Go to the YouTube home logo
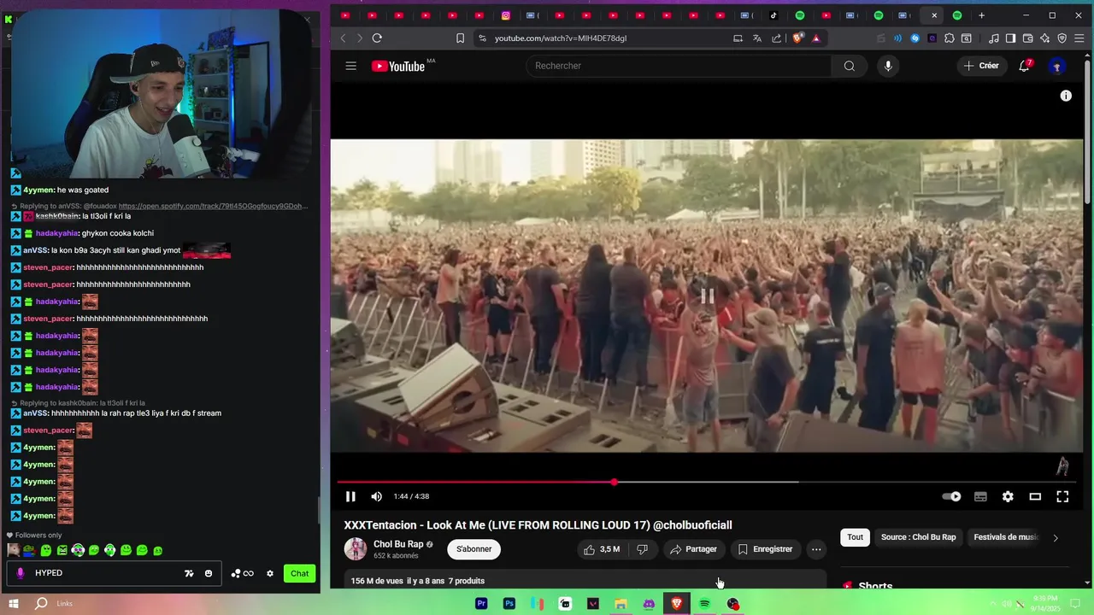Image resolution: width=1094 pixels, height=615 pixels. point(398,66)
